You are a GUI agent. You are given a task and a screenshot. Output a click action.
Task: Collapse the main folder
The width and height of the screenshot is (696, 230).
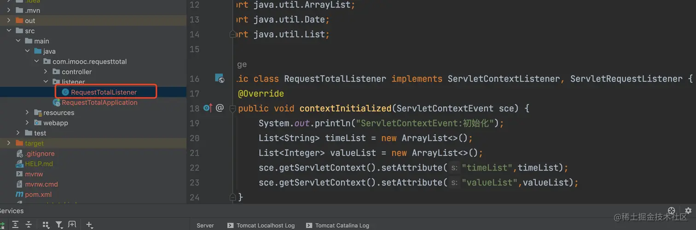click(x=18, y=41)
